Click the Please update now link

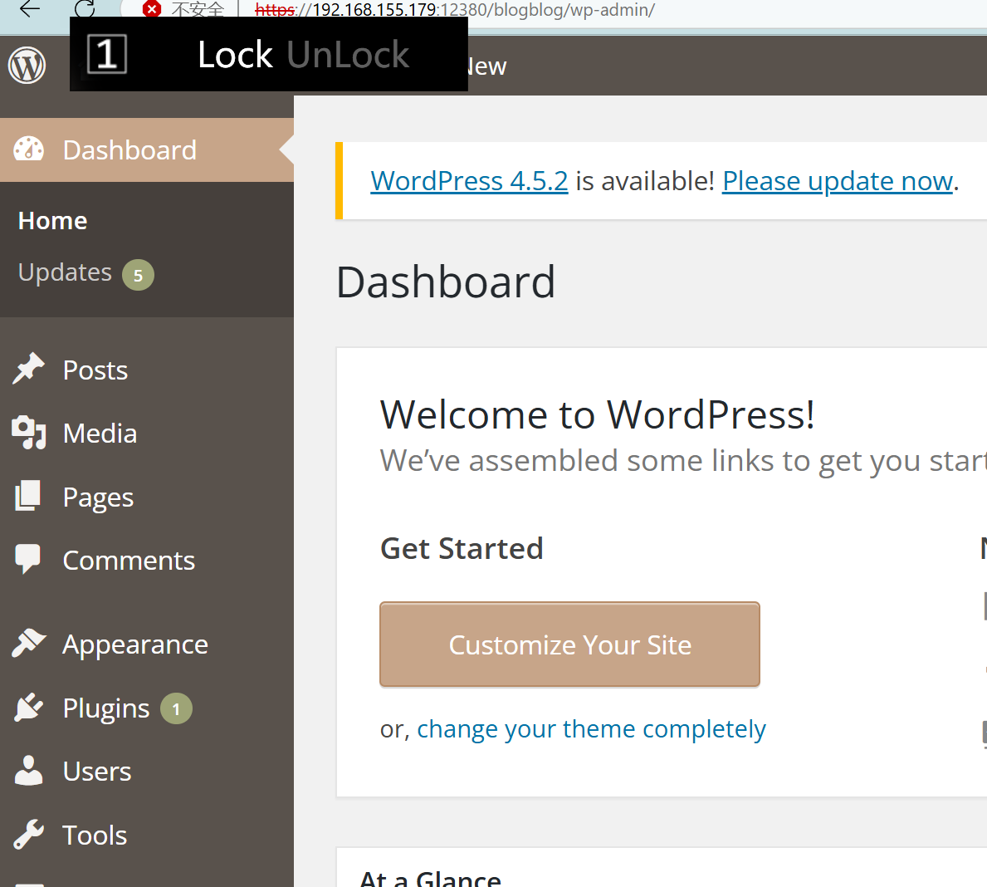pos(838,181)
